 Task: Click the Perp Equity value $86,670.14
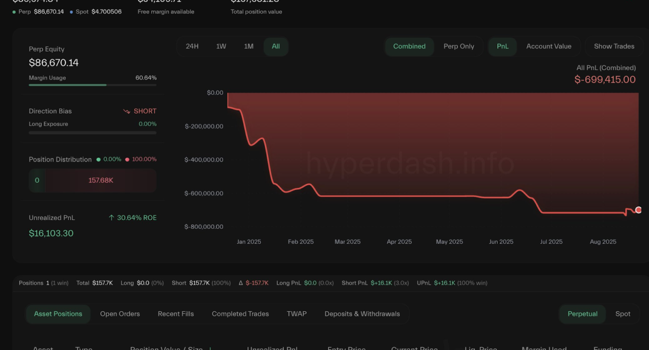54,63
